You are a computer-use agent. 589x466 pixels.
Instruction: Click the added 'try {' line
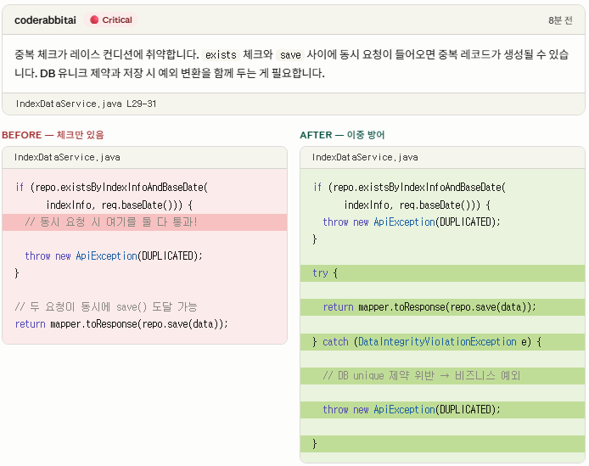coord(442,273)
